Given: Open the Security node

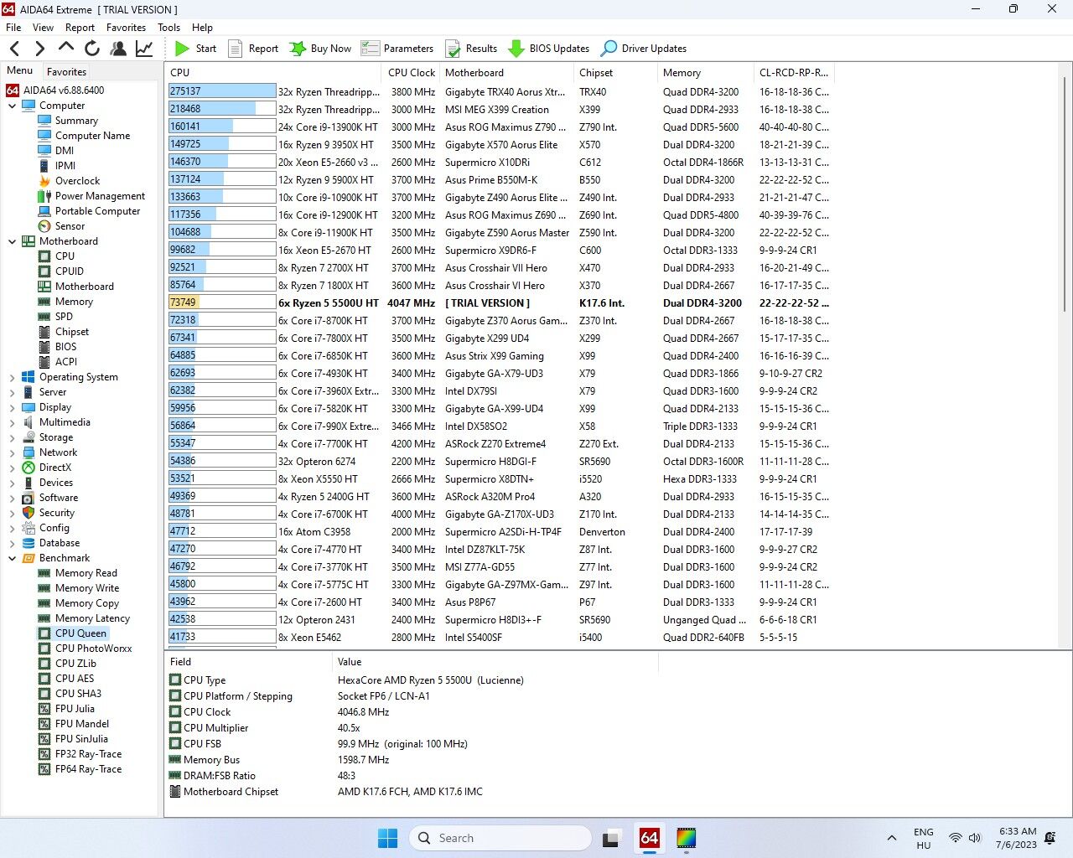Looking at the screenshot, I should tap(56, 513).
